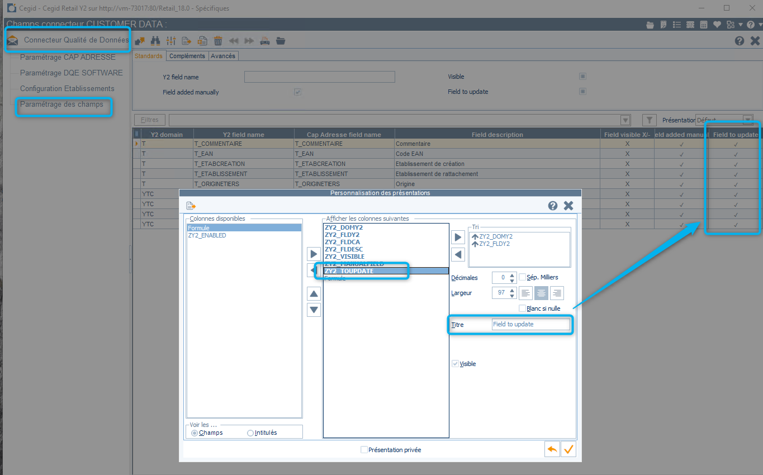Select Connecteur Qualité de Données menu header
Screen dimensions: 763x475
[x=77, y=40]
